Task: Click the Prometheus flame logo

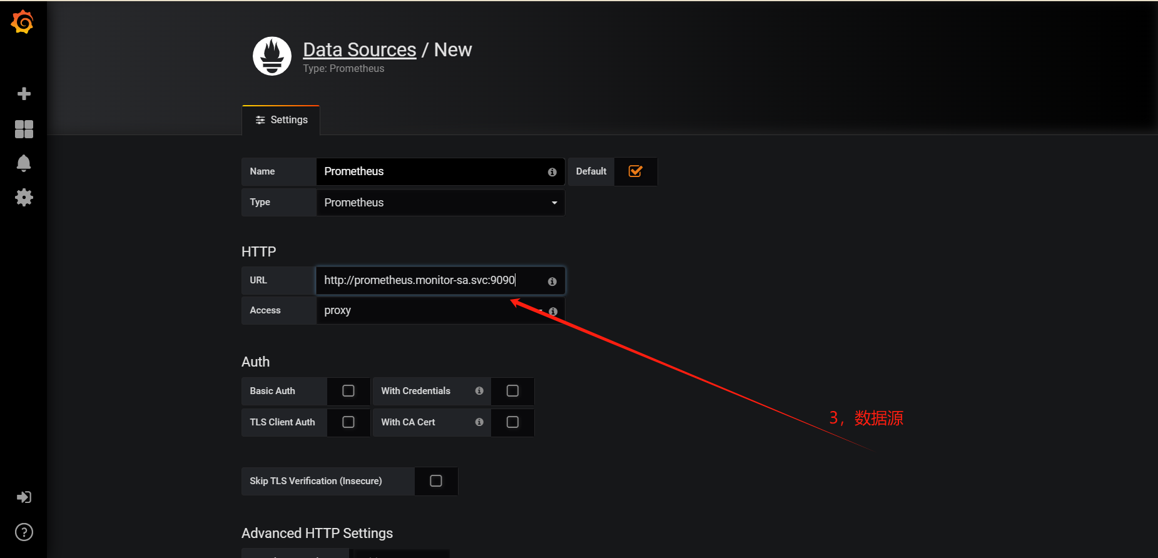Action: pos(272,56)
